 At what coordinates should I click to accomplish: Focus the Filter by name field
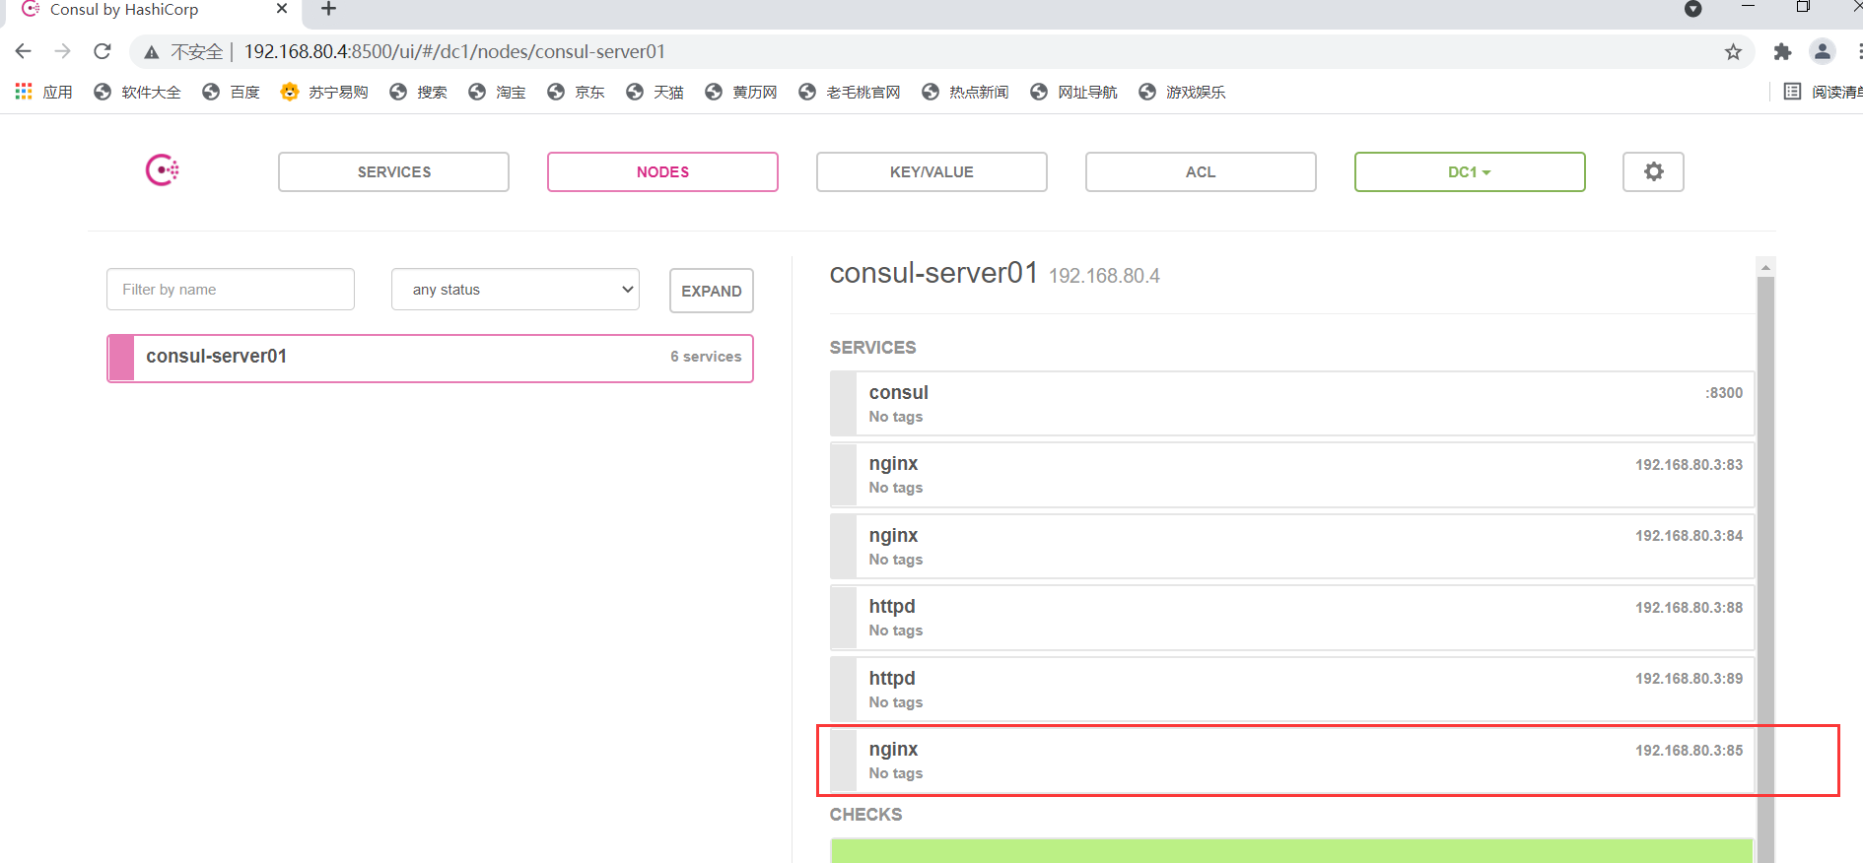(231, 290)
